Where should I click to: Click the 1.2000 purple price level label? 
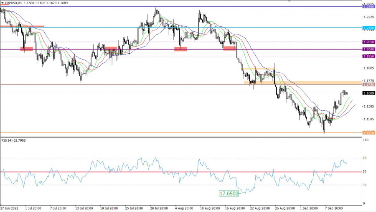368,49
